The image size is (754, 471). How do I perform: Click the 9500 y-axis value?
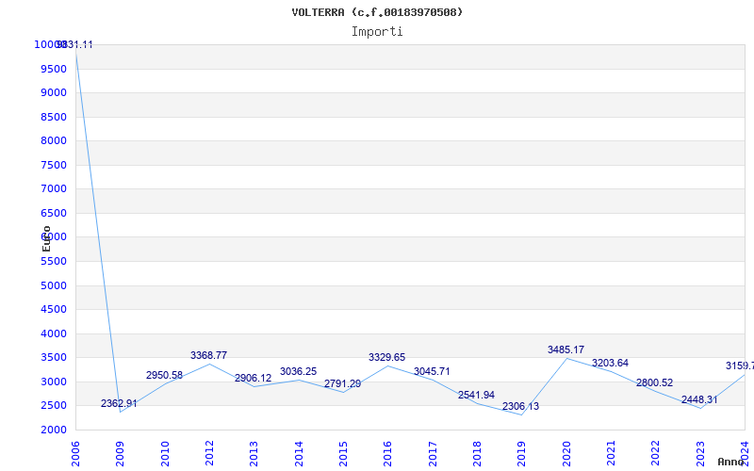pos(54,69)
